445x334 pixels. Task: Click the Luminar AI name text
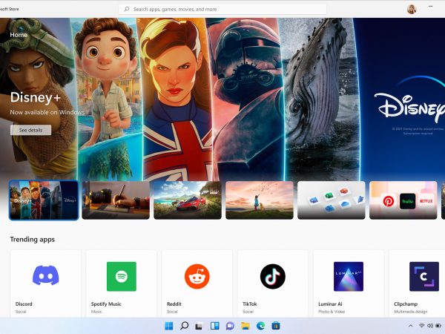coord(330,304)
